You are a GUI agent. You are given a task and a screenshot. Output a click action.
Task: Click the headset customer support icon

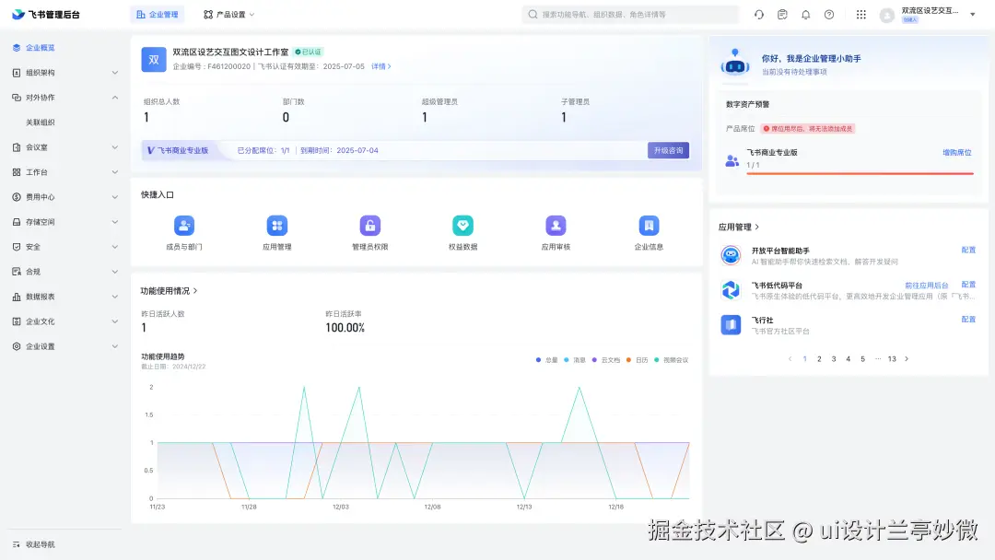(759, 15)
